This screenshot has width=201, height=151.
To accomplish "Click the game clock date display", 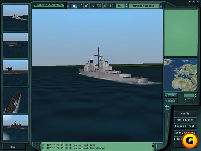I will click(x=49, y=5).
